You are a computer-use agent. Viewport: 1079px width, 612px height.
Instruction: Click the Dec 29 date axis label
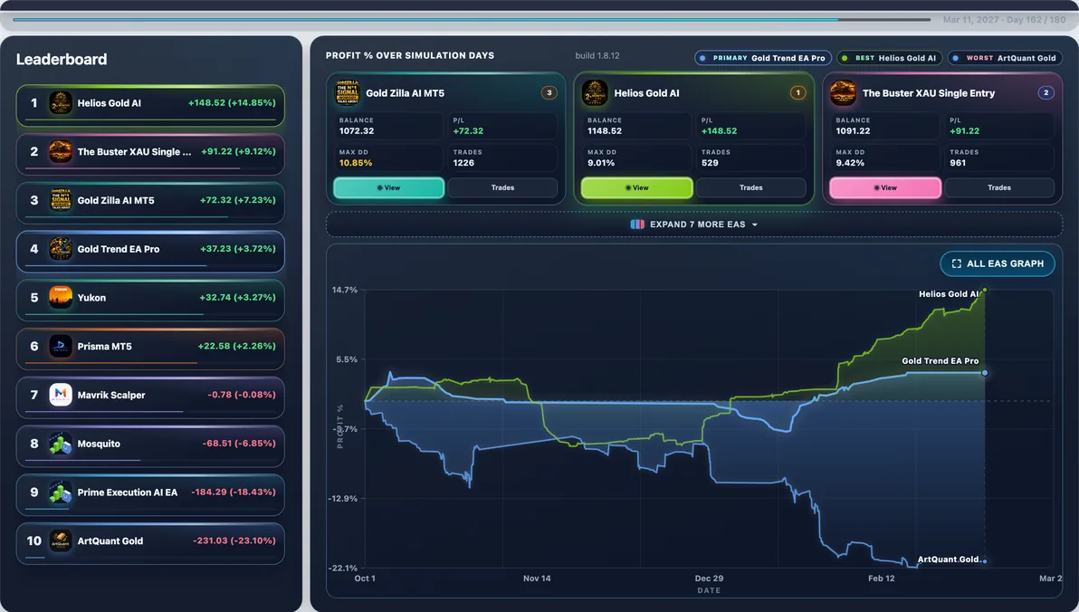[709, 579]
